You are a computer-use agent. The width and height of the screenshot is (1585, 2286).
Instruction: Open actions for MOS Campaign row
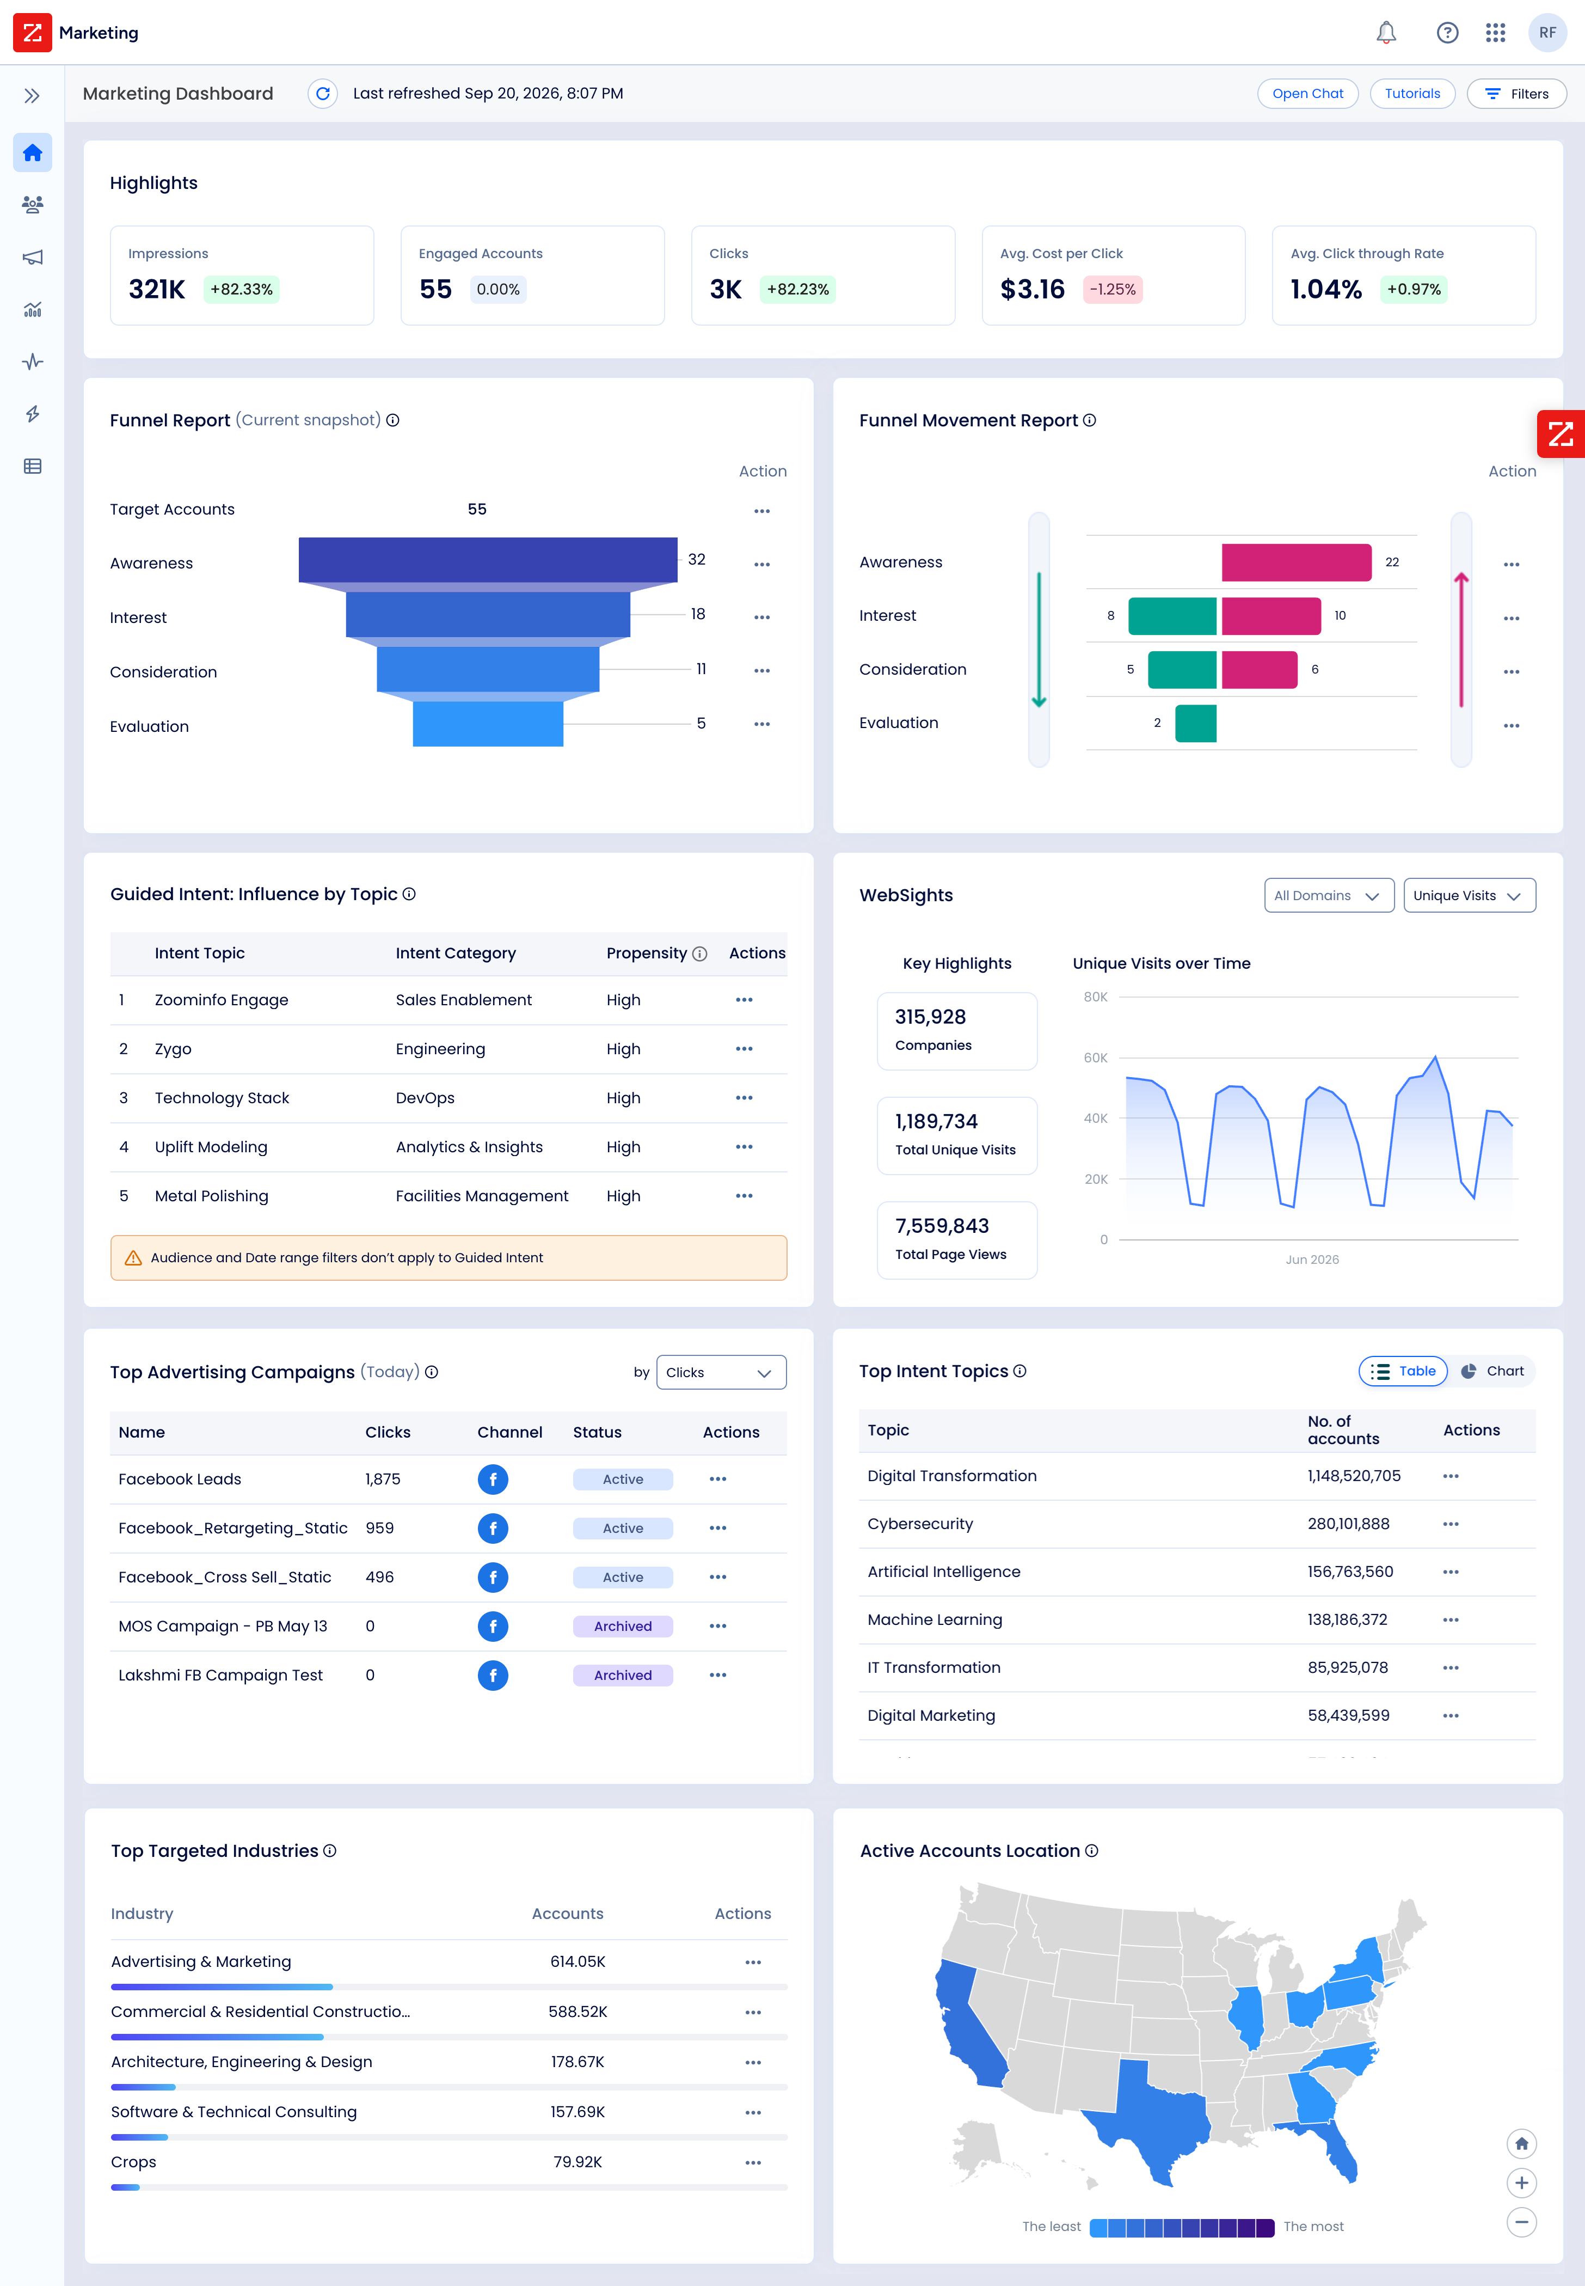pyautogui.click(x=718, y=1627)
